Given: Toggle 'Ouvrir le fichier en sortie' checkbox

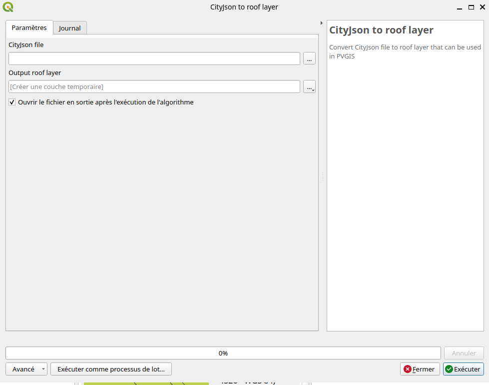Looking at the screenshot, I should [12, 102].
